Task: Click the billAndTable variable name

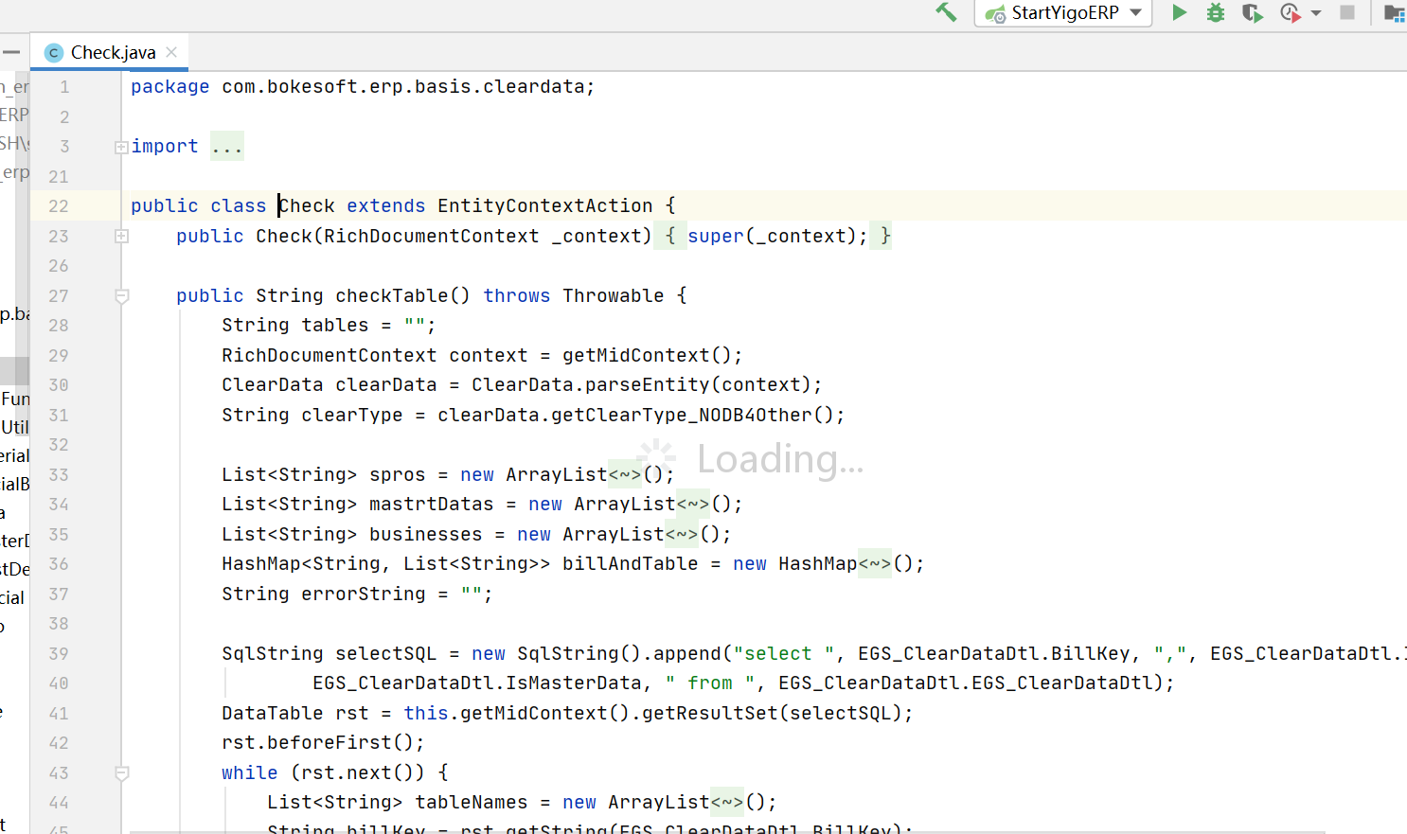Action: tap(631, 563)
